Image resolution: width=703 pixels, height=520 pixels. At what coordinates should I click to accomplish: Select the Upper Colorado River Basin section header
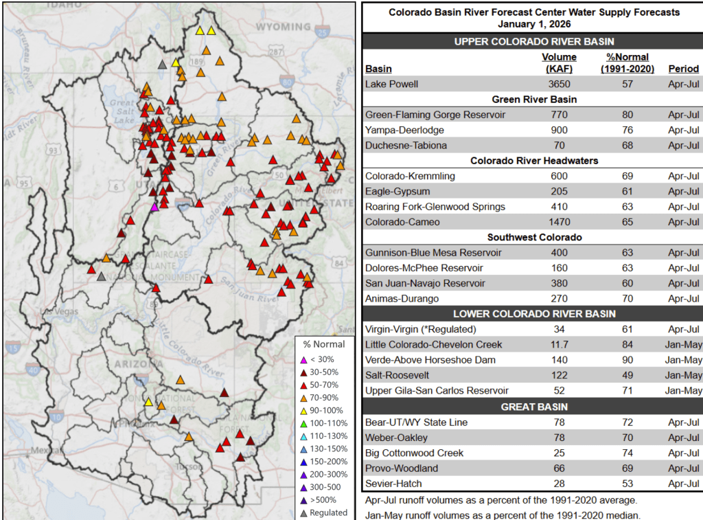[533, 42]
